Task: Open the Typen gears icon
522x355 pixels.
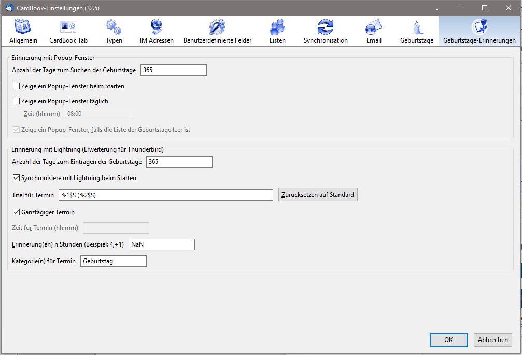Action: [114, 27]
